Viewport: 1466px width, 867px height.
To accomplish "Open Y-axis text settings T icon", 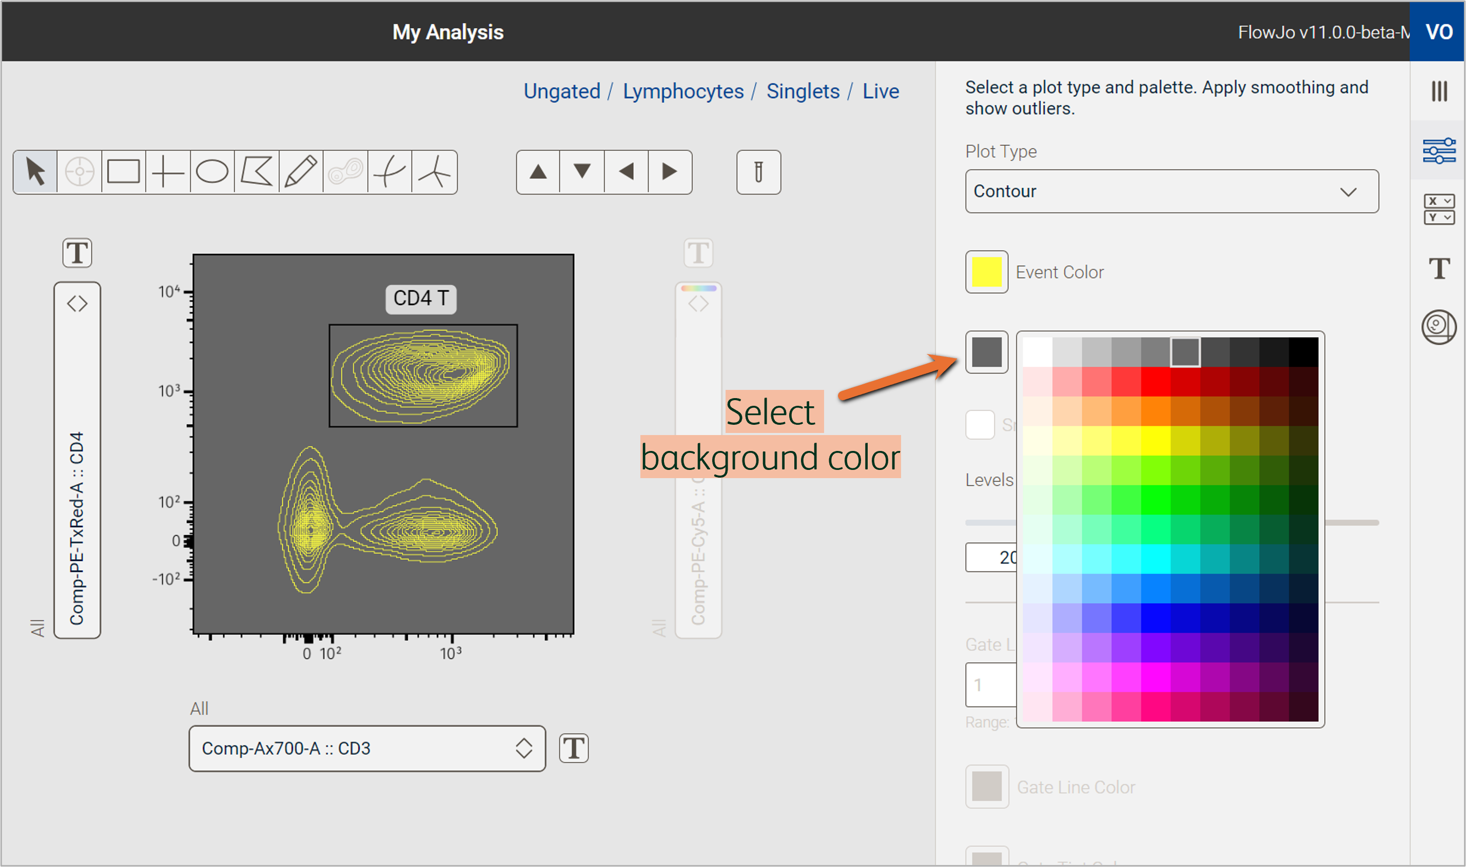I will pos(77,253).
